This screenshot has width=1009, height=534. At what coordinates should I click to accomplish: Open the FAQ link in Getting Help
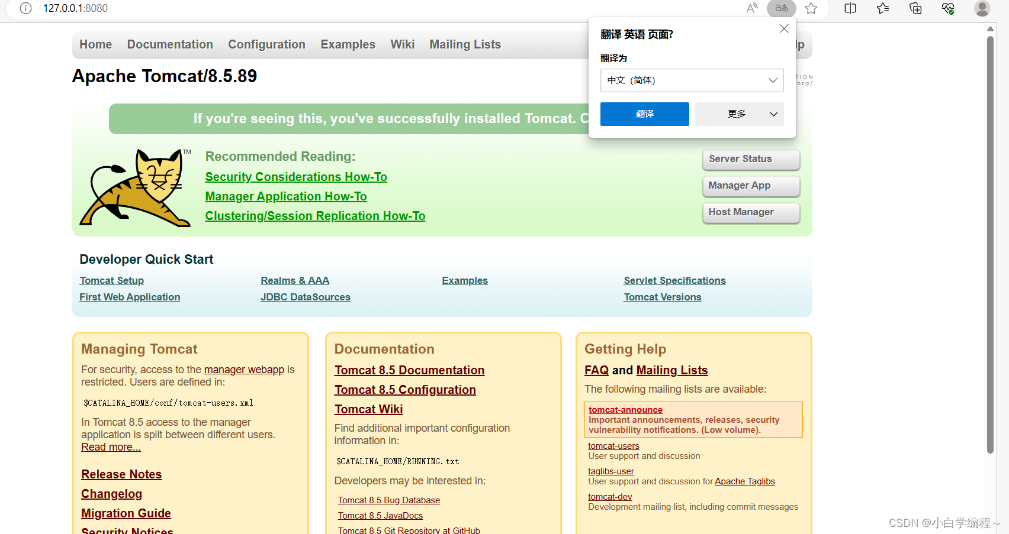(596, 370)
